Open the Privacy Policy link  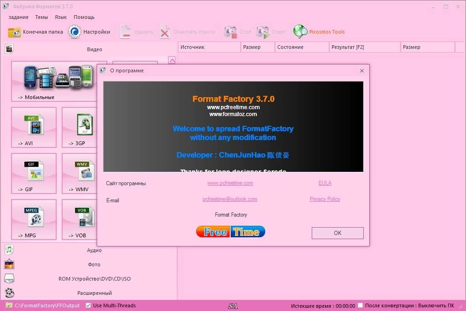click(x=325, y=199)
